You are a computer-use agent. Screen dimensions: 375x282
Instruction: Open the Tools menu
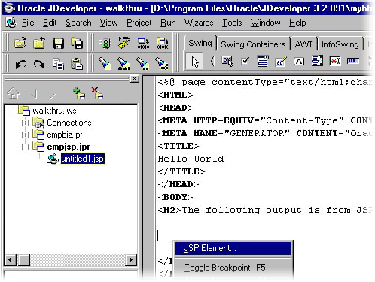click(x=232, y=23)
